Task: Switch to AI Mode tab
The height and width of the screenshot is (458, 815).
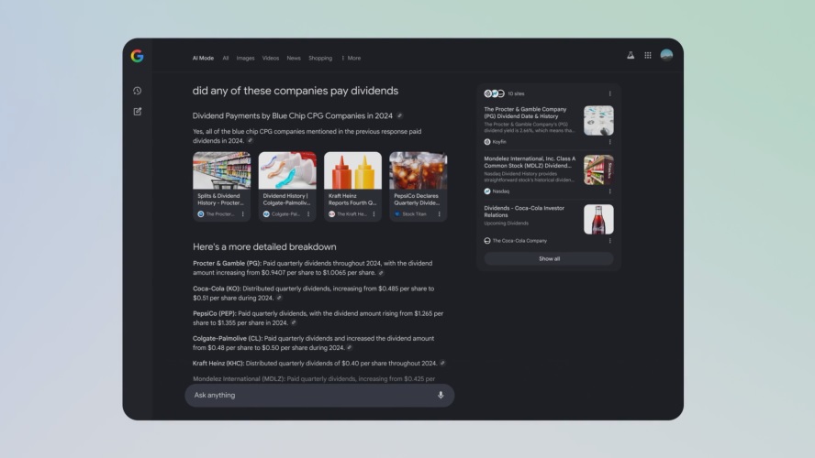Action: point(203,58)
